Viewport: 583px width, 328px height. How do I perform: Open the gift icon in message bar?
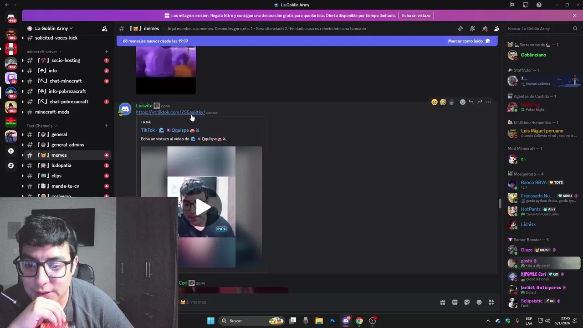click(x=442, y=302)
